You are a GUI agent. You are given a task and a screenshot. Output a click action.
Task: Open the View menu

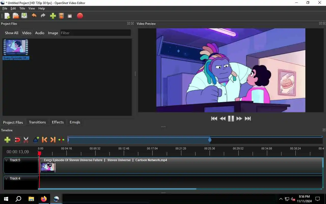(32, 8)
